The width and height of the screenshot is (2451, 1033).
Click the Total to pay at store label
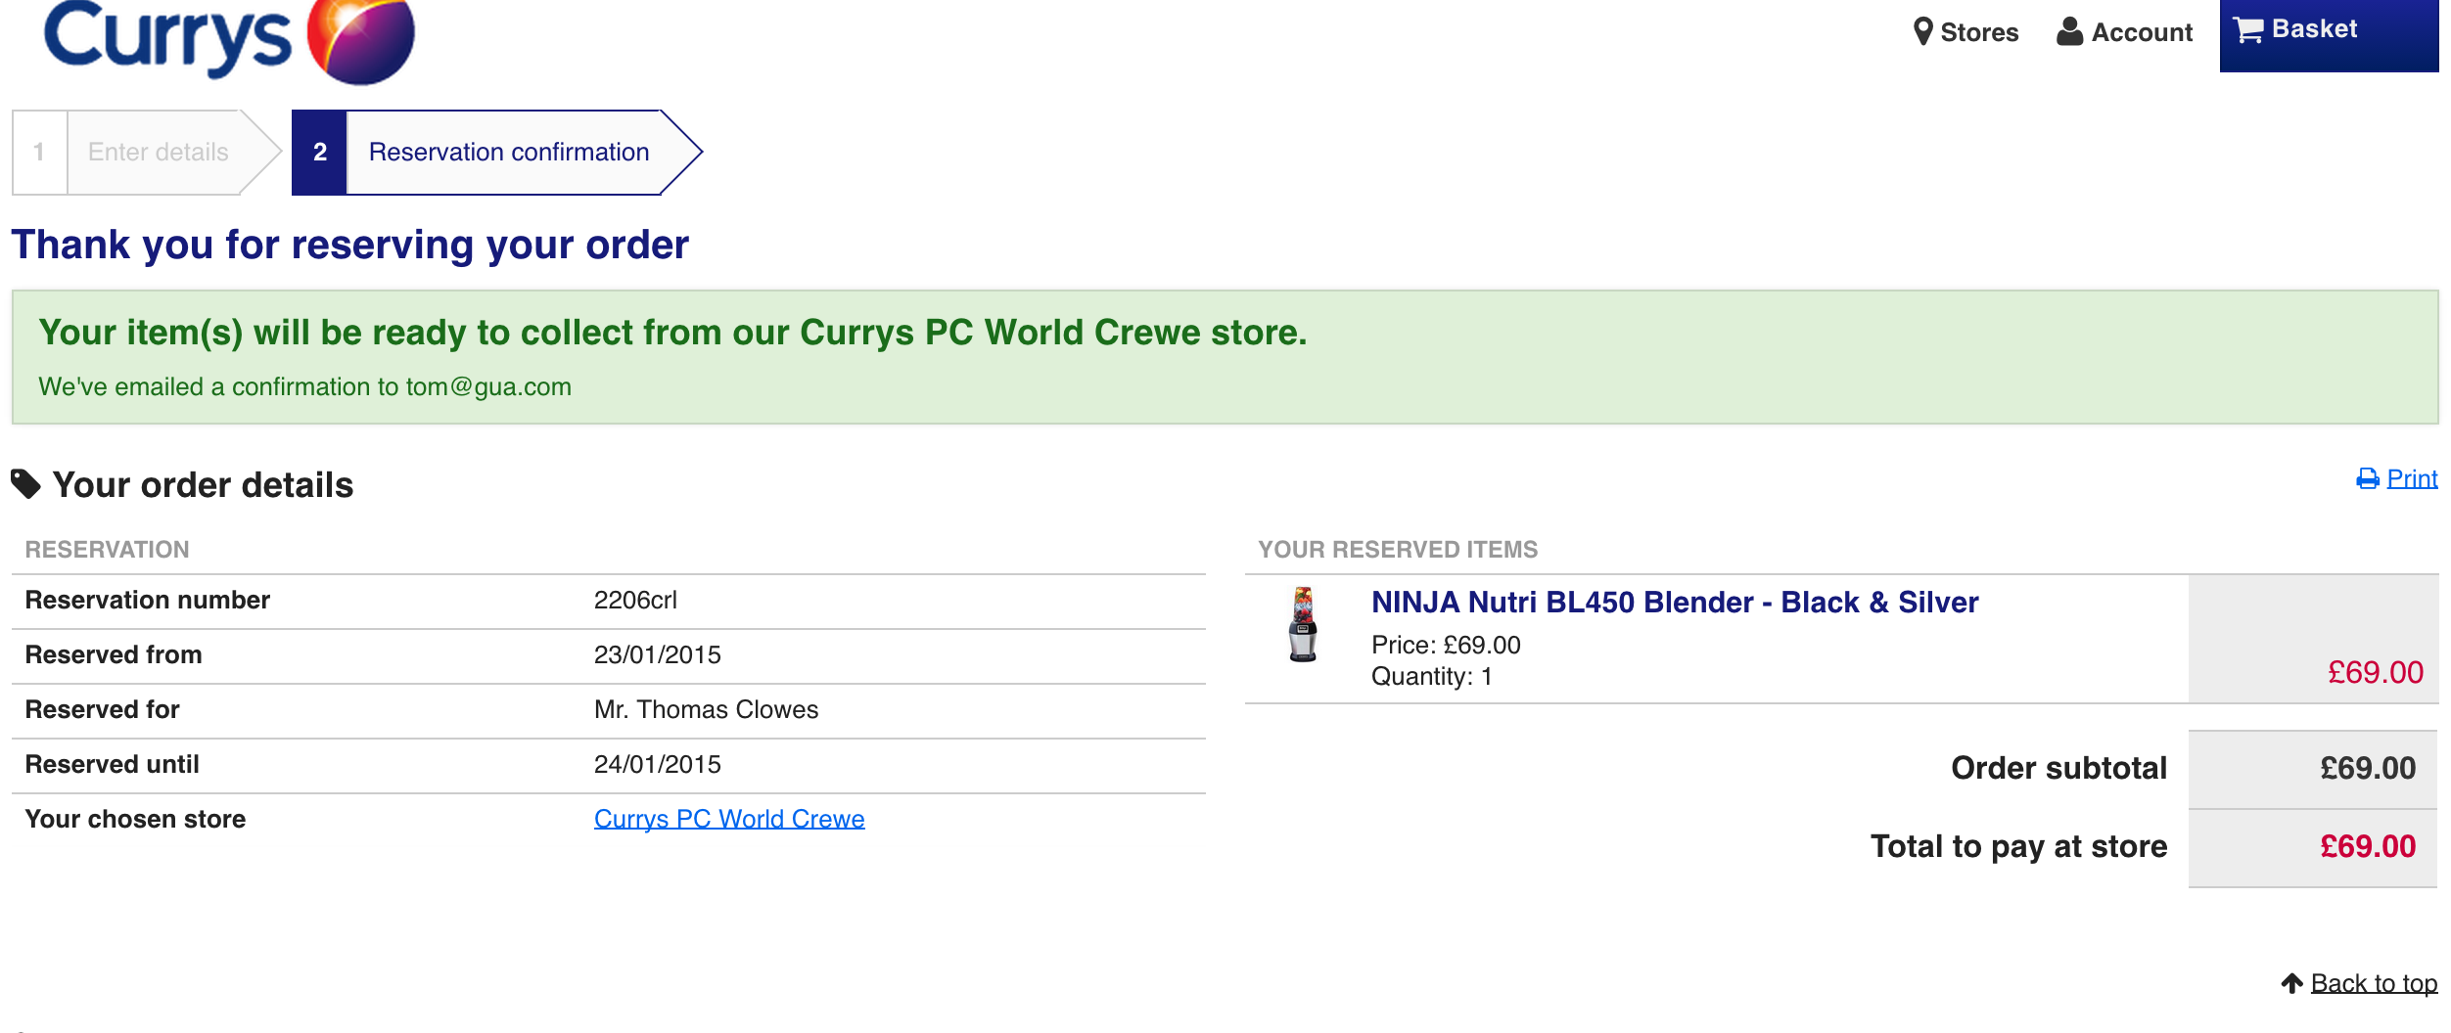[2018, 846]
